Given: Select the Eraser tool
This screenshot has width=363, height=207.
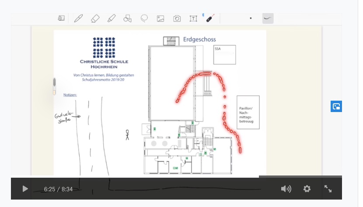Looking at the screenshot, I should [x=95, y=18].
